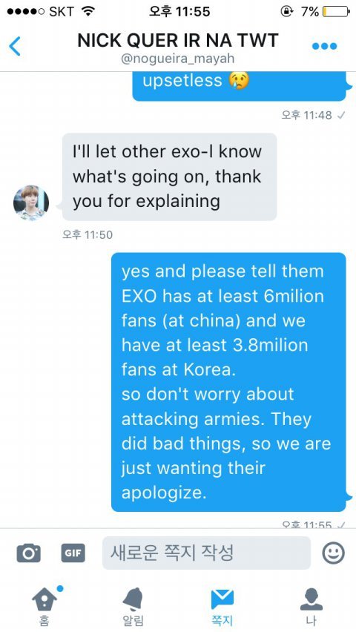Tap the gray message about explaining
The image size is (356, 632).
tap(169, 177)
